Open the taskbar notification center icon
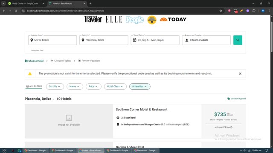This screenshot has height=153, width=273. coord(266,150)
